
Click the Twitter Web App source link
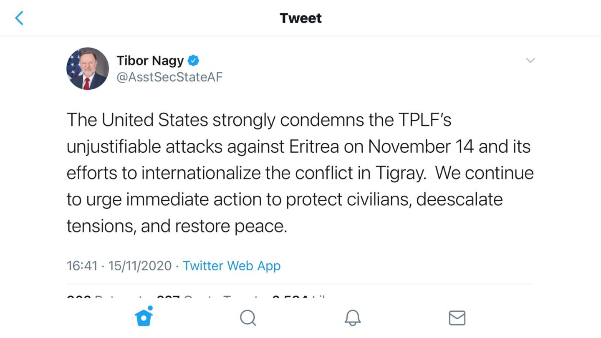[x=232, y=266]
